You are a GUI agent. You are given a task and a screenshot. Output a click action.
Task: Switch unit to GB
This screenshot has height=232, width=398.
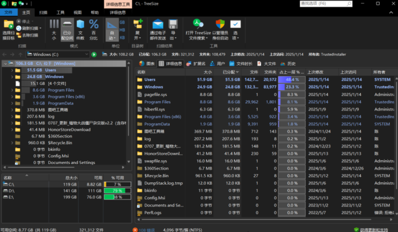[122, 22]
